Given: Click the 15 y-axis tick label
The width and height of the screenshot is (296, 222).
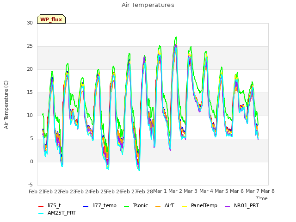Looking at the screenshot, I should [x=30, y=92].
